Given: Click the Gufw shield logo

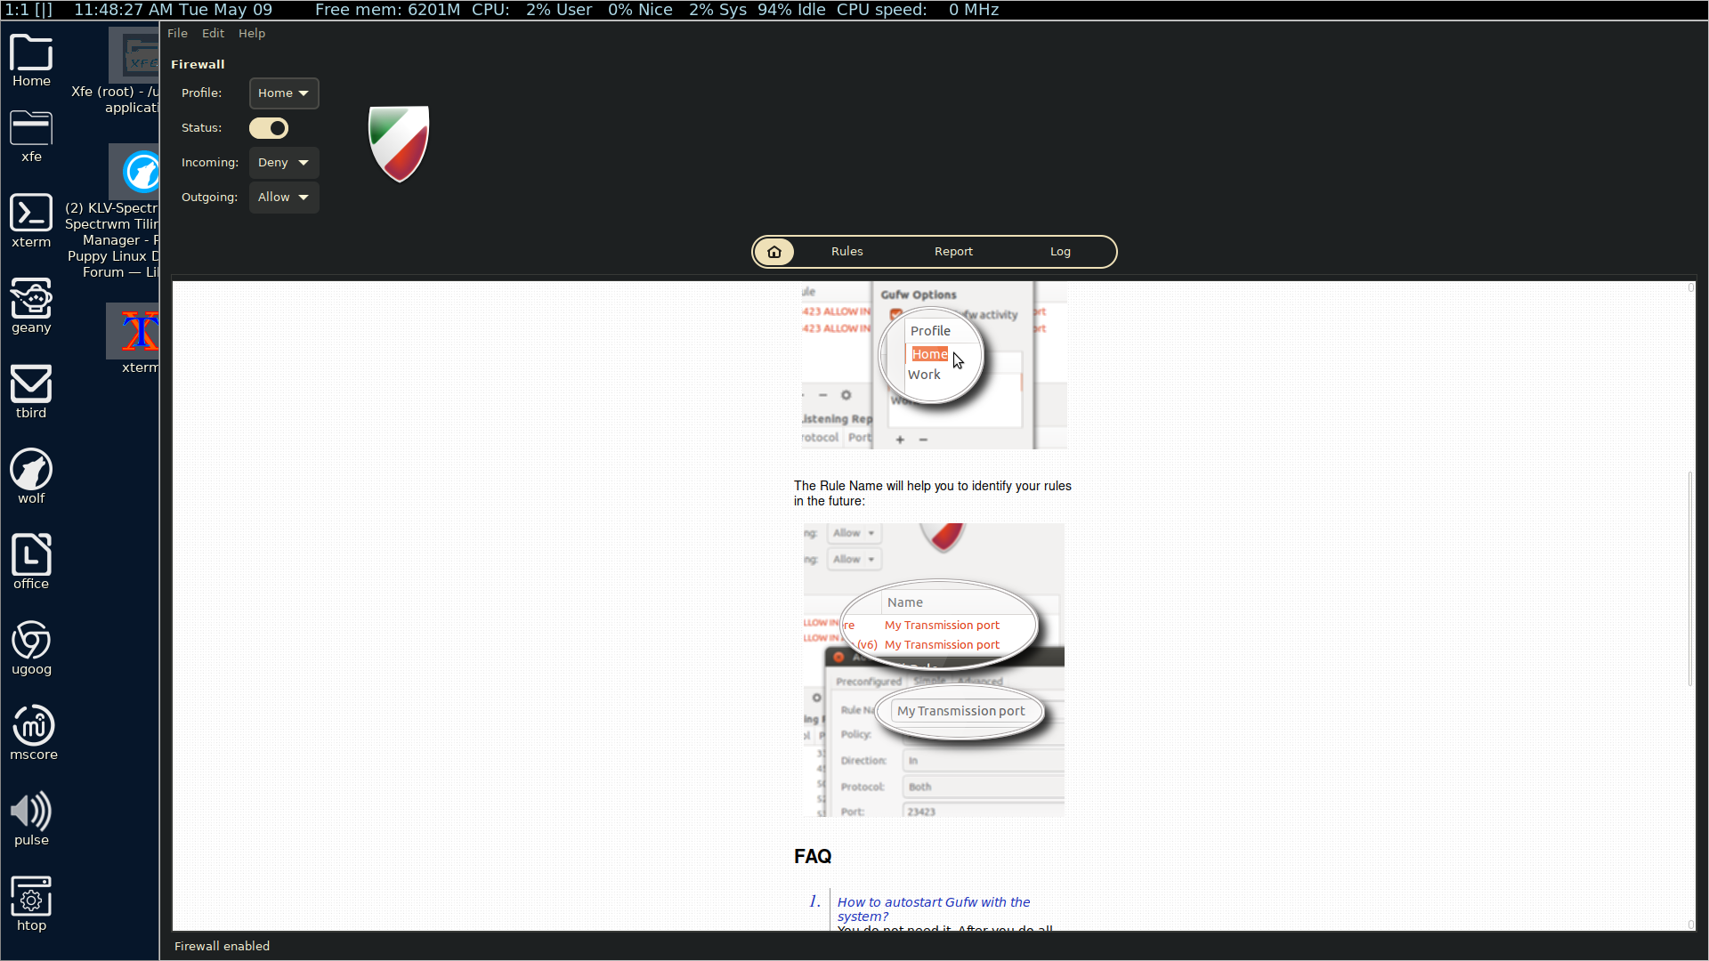Looking at the screenshot, I should pos(399,143).
